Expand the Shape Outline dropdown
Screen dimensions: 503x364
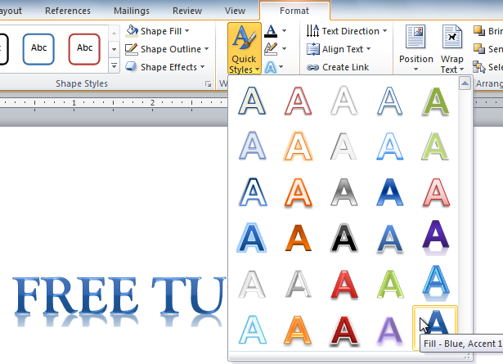[x=205, y=49]
